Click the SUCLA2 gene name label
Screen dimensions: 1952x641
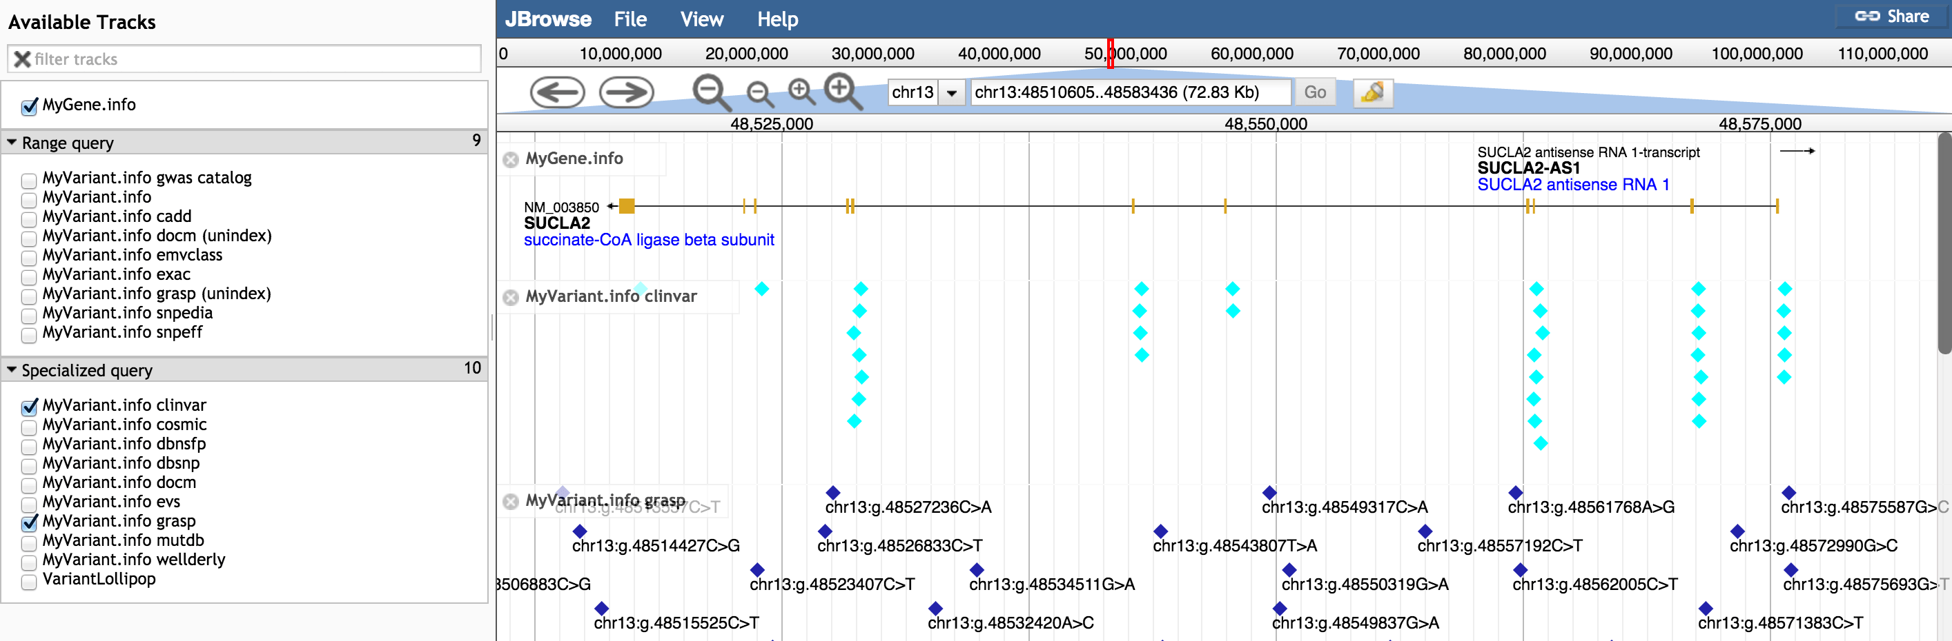[557, 223]
